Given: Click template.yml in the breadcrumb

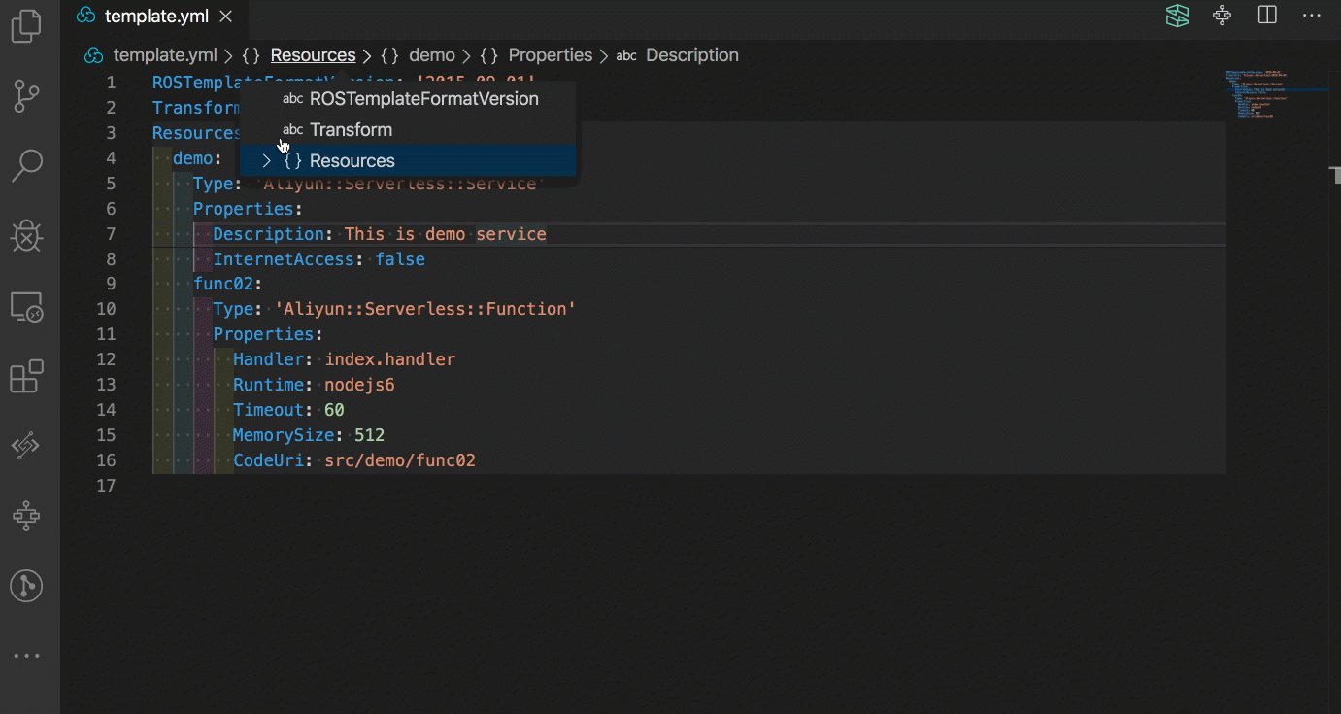Looking at the screenshot, I should click(165, 55).
